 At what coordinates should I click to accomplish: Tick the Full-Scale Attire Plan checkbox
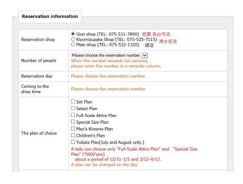click(73, 115)
